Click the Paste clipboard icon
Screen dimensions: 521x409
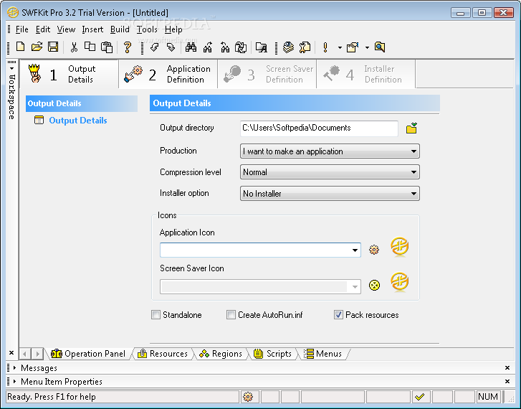click(107, 47)
